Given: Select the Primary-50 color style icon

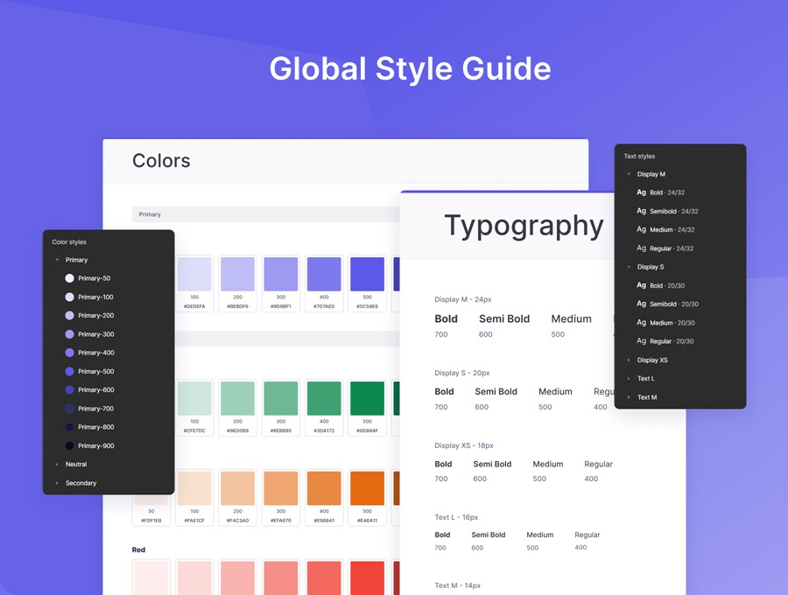Looking at the screenshot, I should (68, 278).
